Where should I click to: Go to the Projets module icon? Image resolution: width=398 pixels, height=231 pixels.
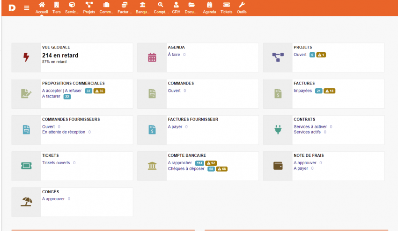pyautogui.click(x=89, y=5)
